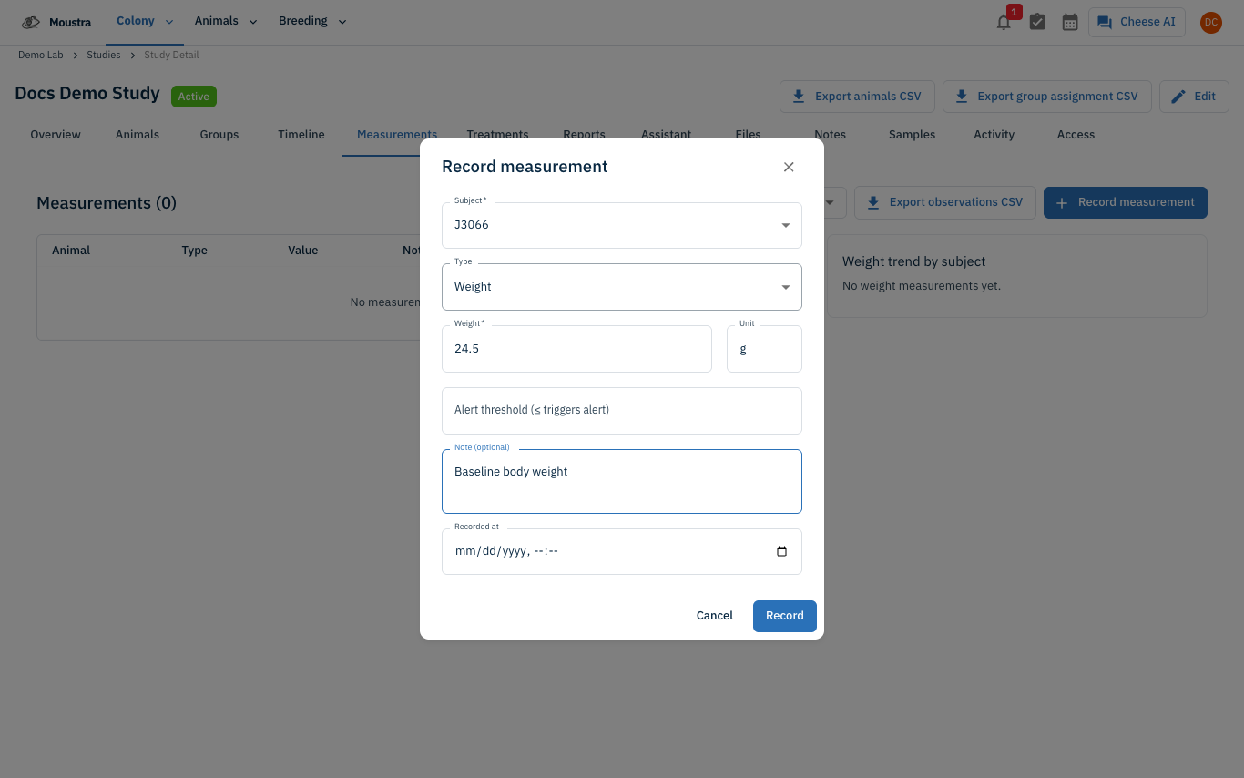The height and width of the screenshot is (778, 1244).
Task: Click the Measurements (0) heading
Action: (x=107, y=203)
